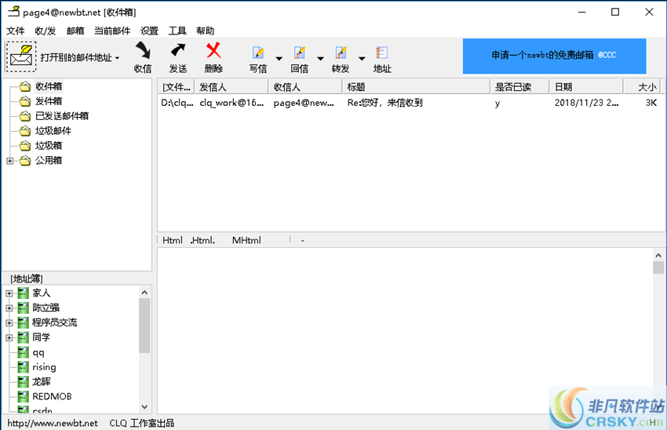Expand the 同学 address group
The image size is (667, 430).
coord(9,337)
